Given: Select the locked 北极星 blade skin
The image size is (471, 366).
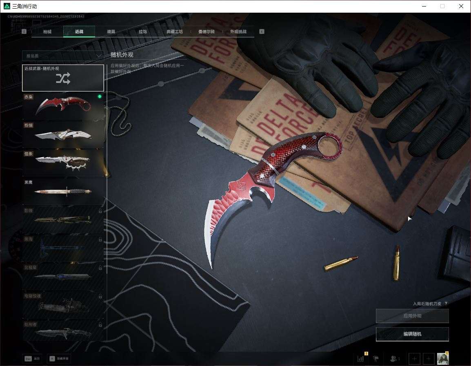Looking at the screenshot, I should coord(63,277).
